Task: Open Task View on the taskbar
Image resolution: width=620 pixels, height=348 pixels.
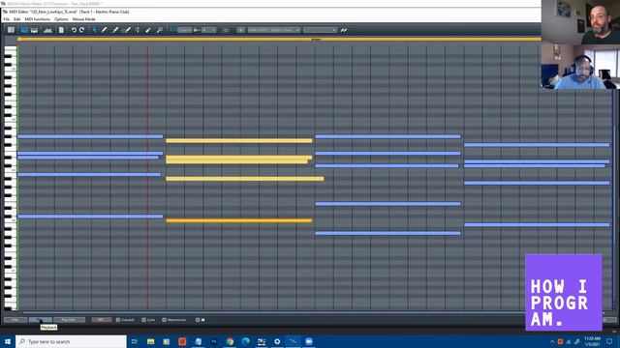Action: (x=135, y=341)
